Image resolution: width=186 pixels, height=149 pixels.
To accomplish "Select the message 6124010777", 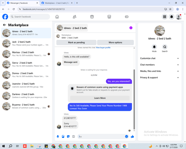I will pos(70,118).
